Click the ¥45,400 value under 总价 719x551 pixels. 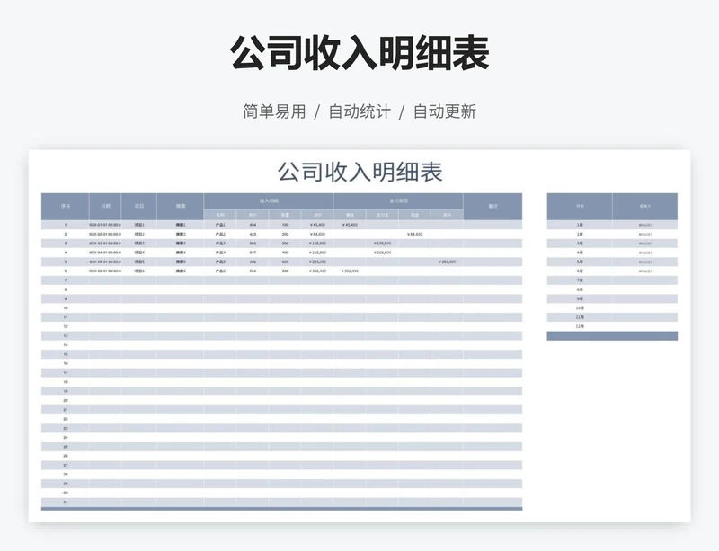click(317, 225)
